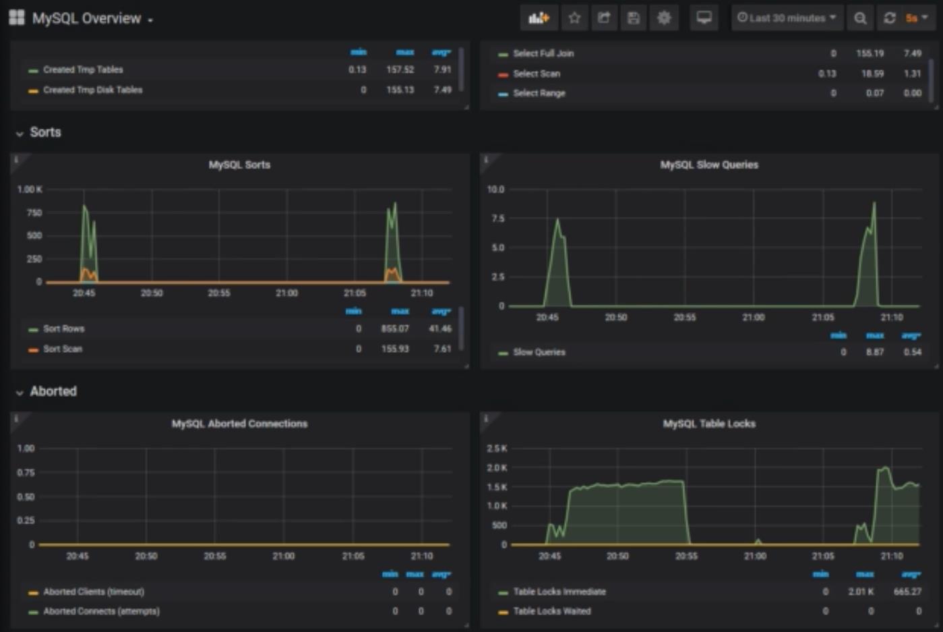Open the MySQL Slow Queries panel title menu
The width and height of the screenshot is (943, 632).
coord(709,165)
